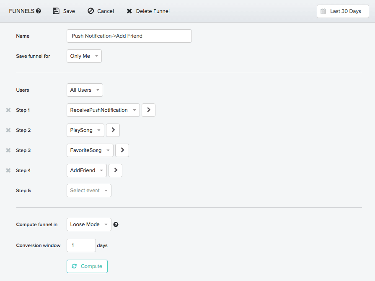Click chevron button beside FavoriteSong
The width and height of the screenshot is (375, 281).
pyautogui.click(x=122, y=150)
